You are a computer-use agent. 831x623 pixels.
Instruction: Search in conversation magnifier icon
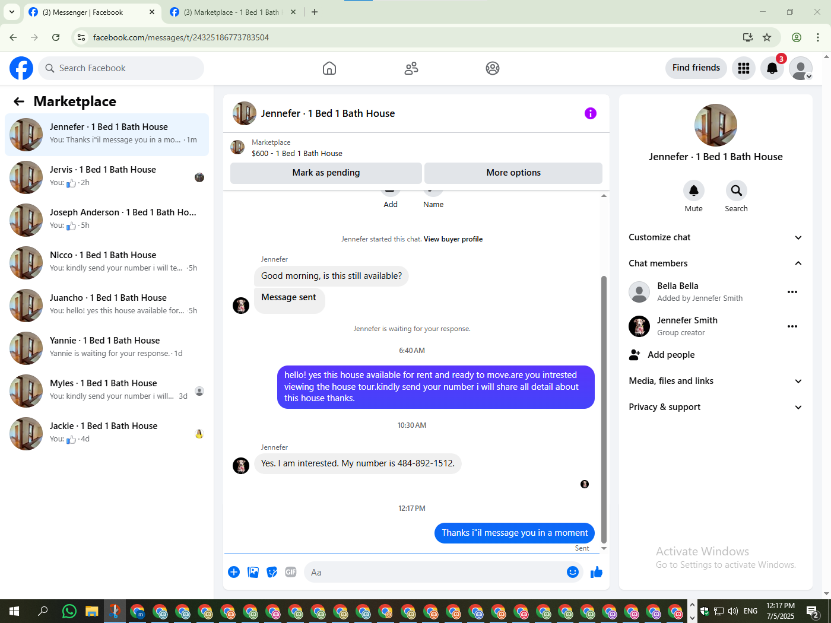(x=736, y=190)
